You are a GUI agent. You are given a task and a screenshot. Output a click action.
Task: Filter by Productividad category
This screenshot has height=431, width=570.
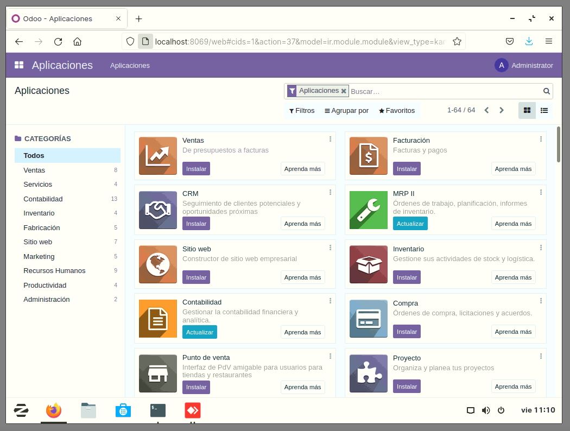pos(68,286)
